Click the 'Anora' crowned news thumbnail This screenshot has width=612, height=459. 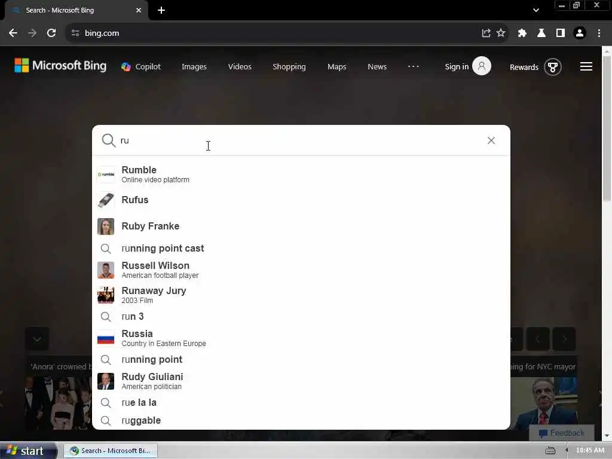[x=59, y=403]
